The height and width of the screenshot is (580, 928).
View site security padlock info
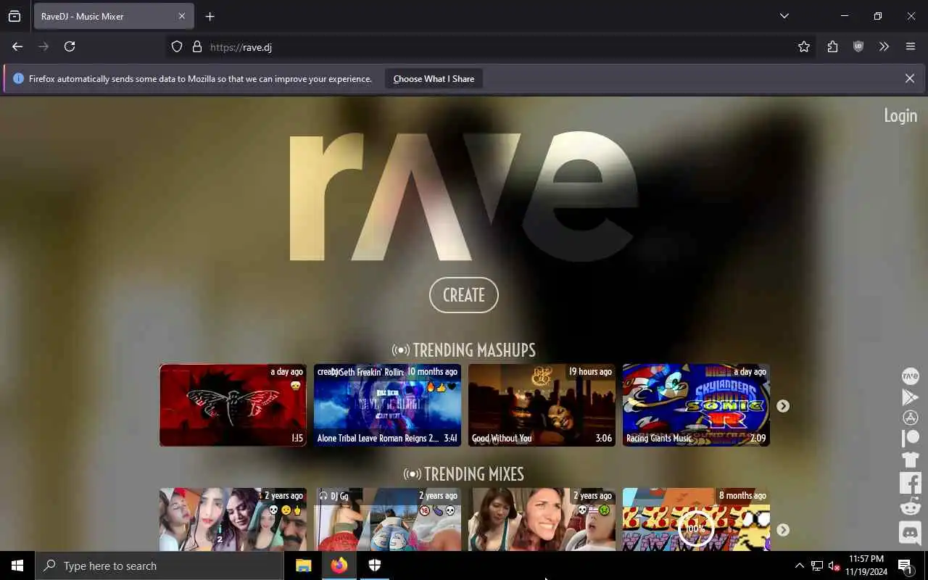pos(196,46)
